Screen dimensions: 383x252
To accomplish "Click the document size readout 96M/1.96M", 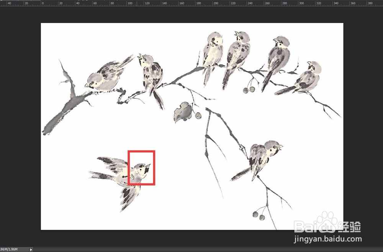I will (9, 249).
